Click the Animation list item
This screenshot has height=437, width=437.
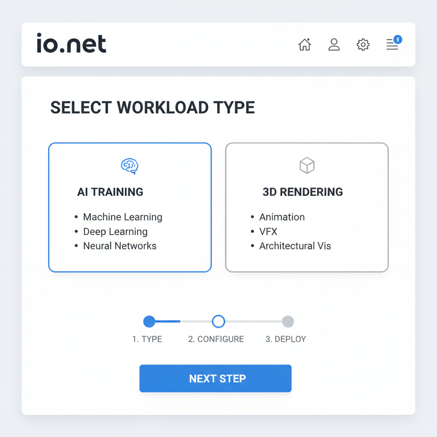[x=282, y=217]
